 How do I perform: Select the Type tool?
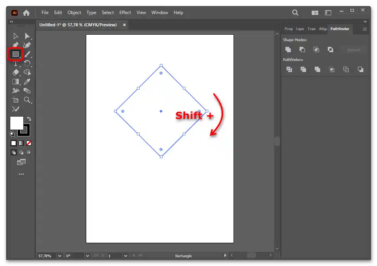[15, 63]
